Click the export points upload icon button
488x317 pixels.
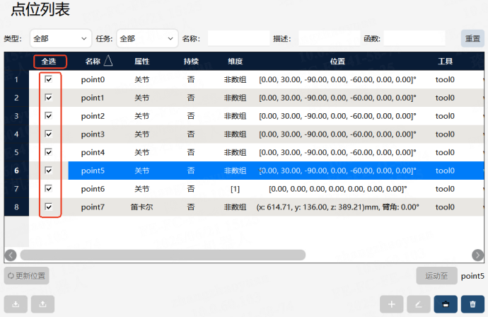tap(42, 304)
